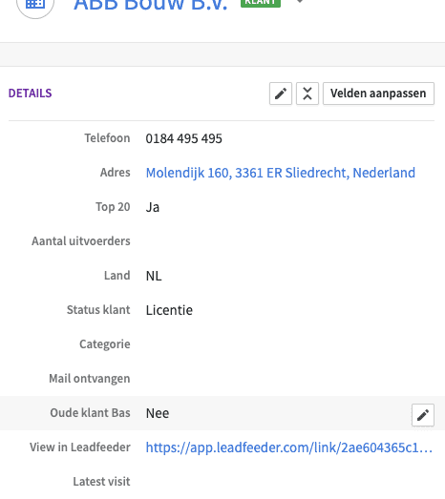This screenshot has height=499, width=445.
Task: Click the green KLANT badge
Action: pyautogui.click(x=261, y=3)
